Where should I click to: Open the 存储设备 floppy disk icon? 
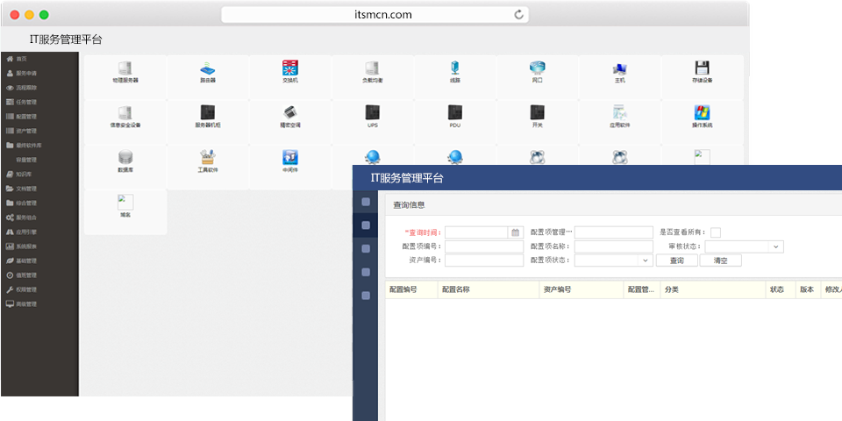702,68
